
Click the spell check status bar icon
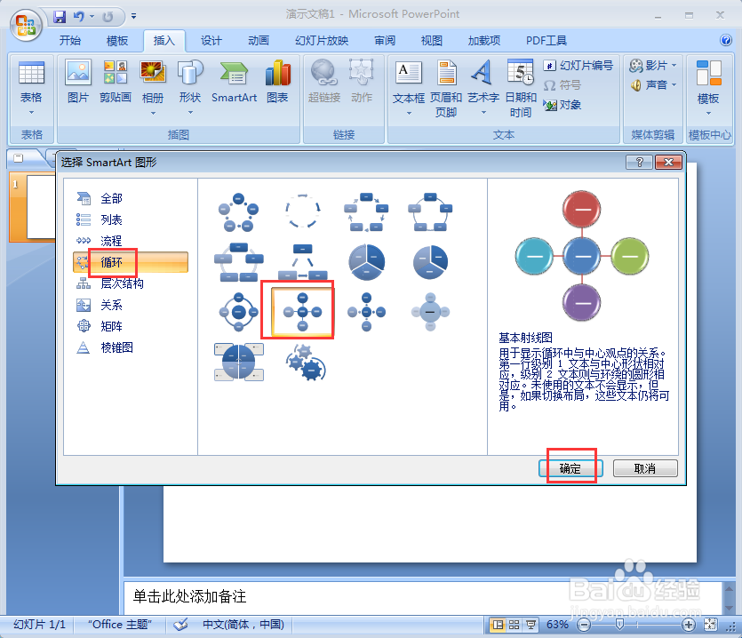pos(180,625)
